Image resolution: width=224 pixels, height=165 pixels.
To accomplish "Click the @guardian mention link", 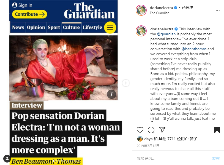I will [166, 34].
